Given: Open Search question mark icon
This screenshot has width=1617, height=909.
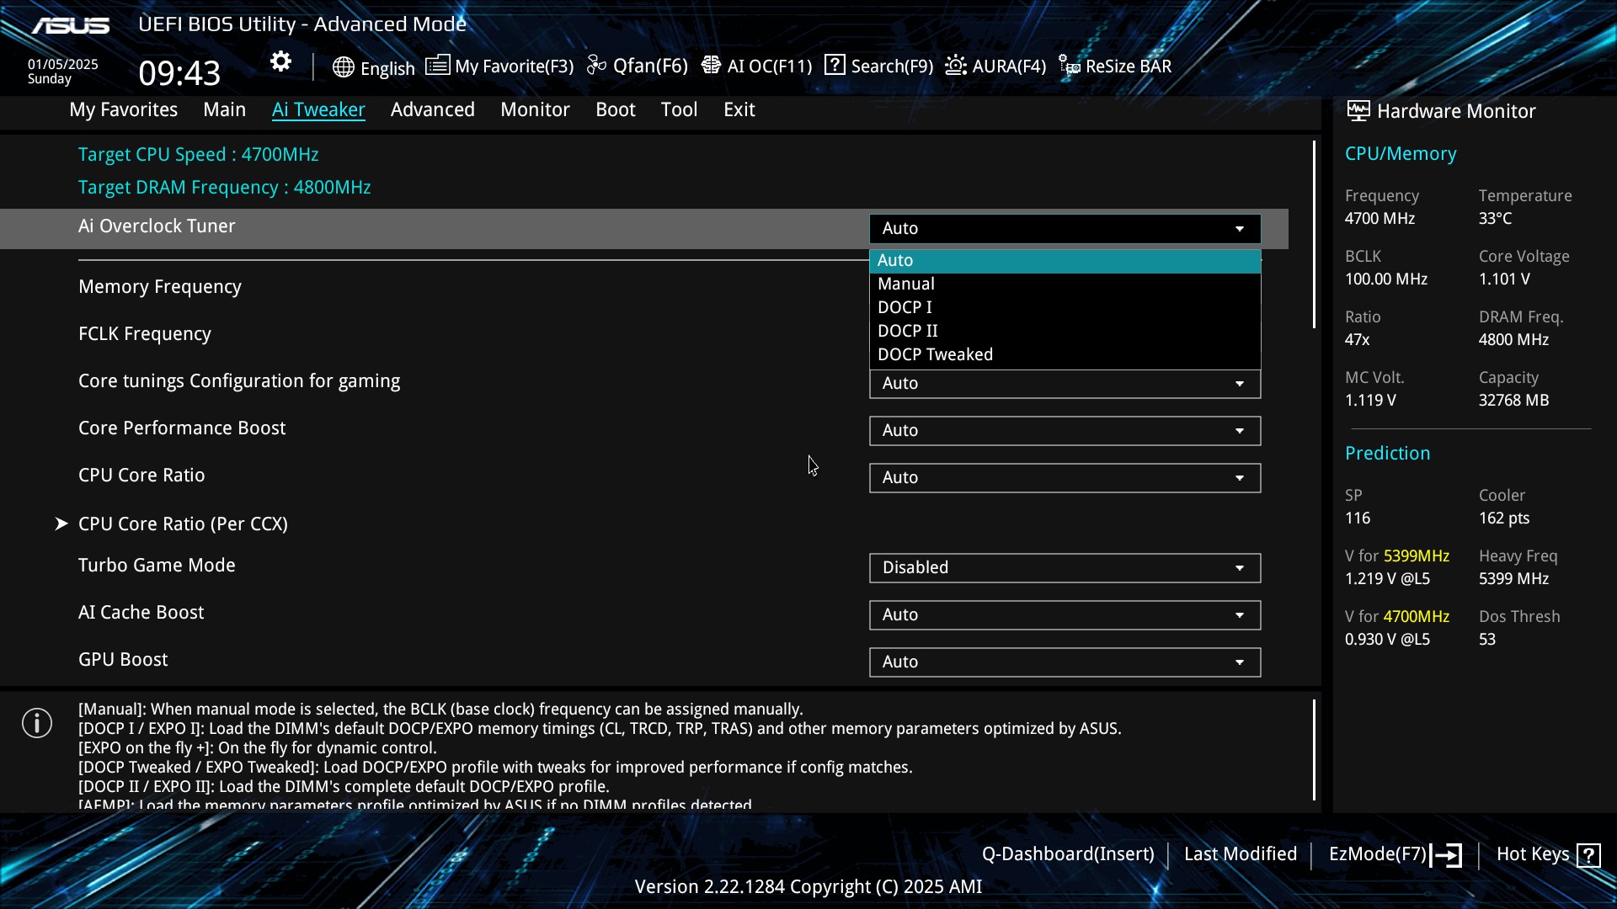Looking at the screenshot, I should pos(834,66).
